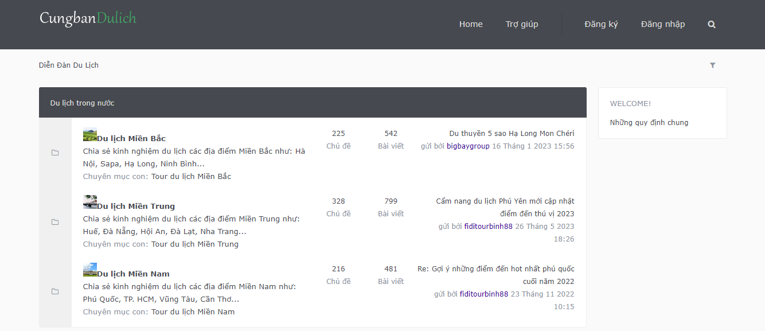Open post Re: Gợi ý những điểm đến hot nhất
Image resolution: width=765 pixels, height=331 pixels.
coord(496,275)
